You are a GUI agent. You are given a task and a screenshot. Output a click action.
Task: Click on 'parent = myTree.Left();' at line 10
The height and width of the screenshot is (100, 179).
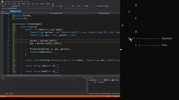click(x=43, y=41)
